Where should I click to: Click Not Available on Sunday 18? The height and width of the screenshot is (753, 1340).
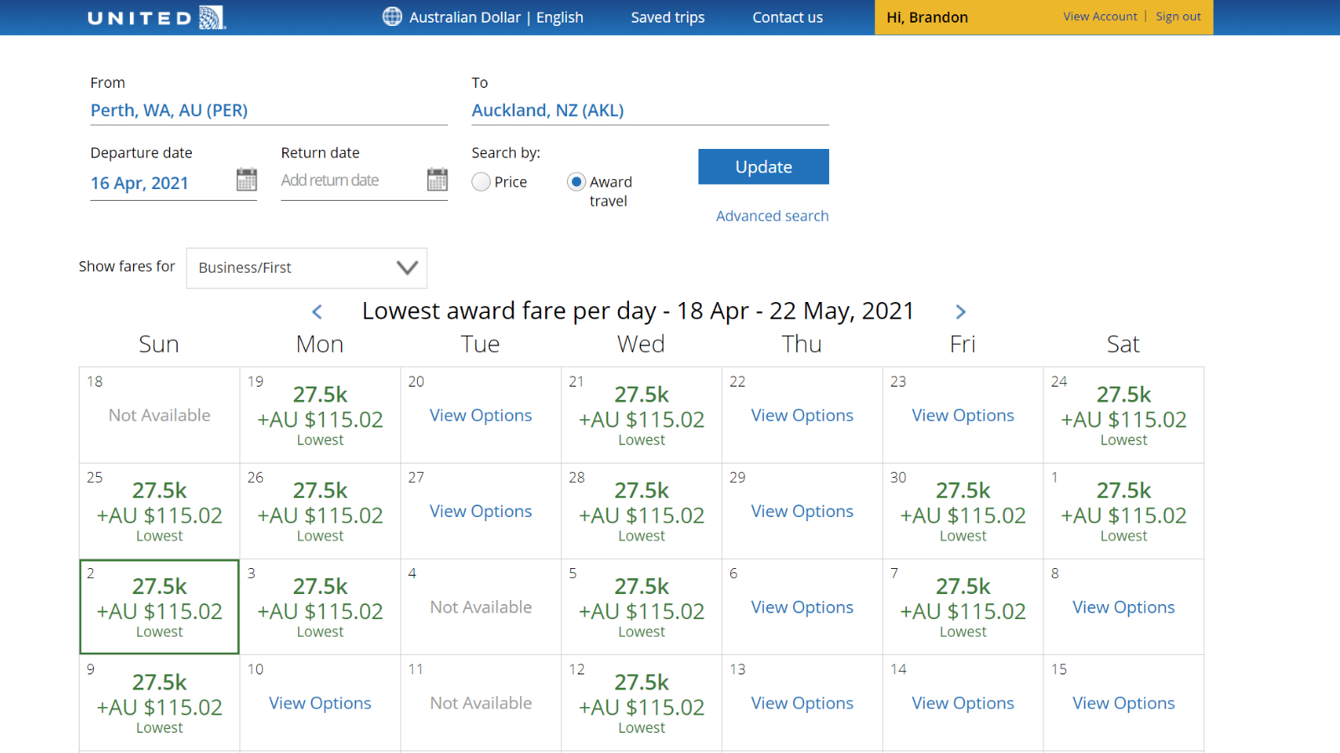[159, 416]
